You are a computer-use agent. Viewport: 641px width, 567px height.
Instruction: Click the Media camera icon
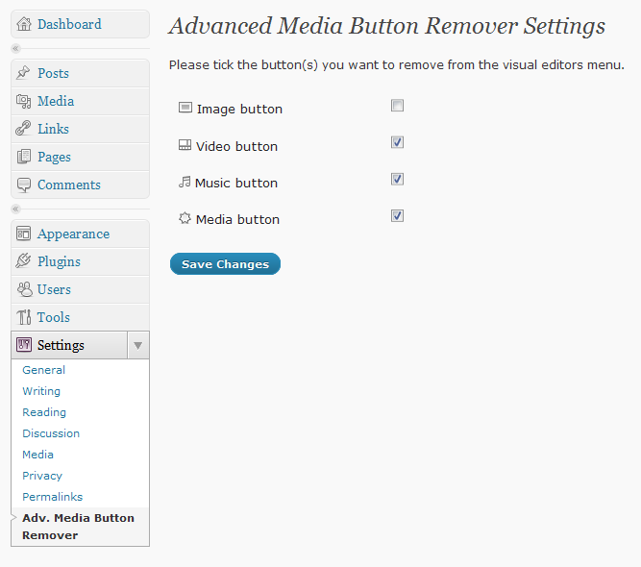(25, 101)
